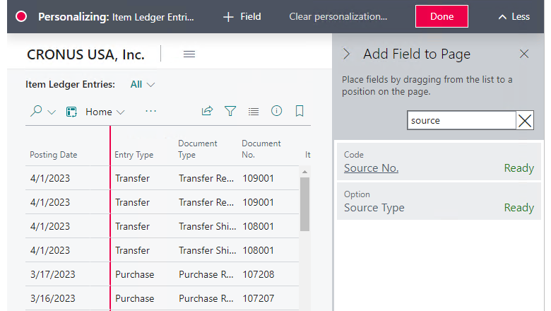The image size is (551, 311).
Task: Open the more options ellipsis menu
Action: (x=150, y=111)
